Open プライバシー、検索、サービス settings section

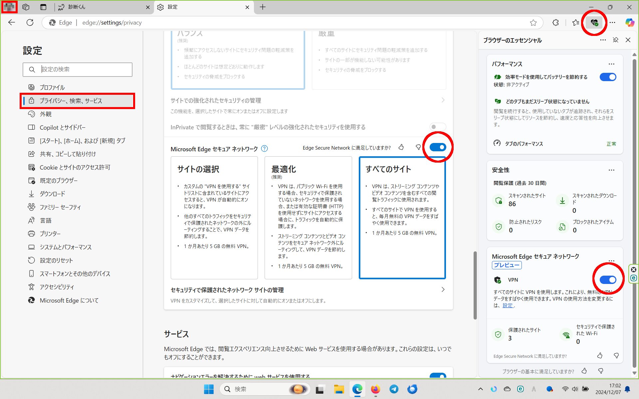78,101
